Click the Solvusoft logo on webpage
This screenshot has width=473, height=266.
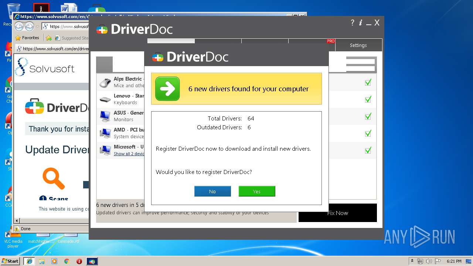click(x=45, y=67)
